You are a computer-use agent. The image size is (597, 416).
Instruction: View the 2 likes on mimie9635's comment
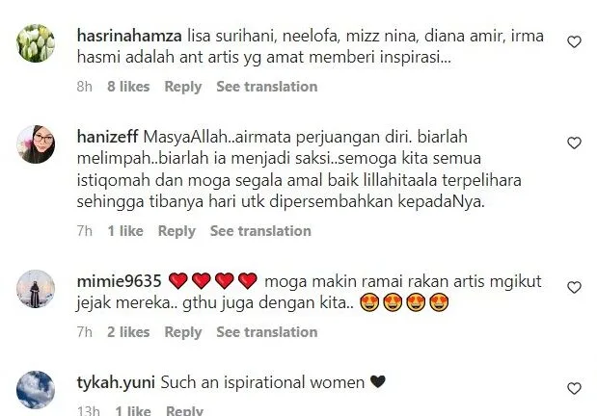click(x=128, y=332)
